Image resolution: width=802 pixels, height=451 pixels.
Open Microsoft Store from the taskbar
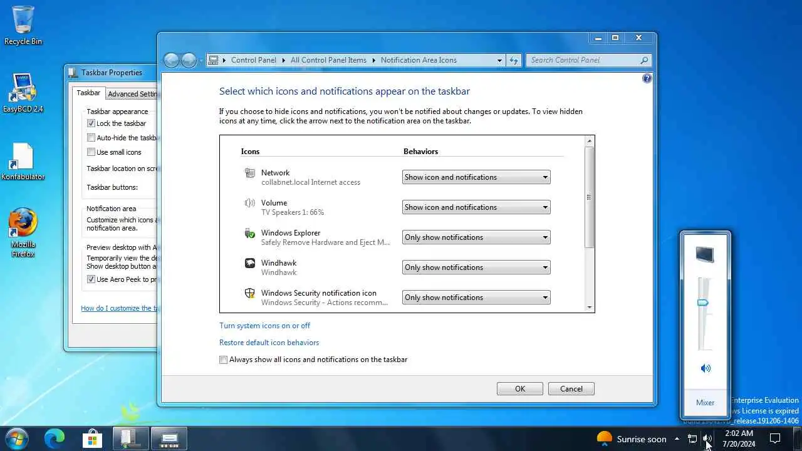coord(93,438)
